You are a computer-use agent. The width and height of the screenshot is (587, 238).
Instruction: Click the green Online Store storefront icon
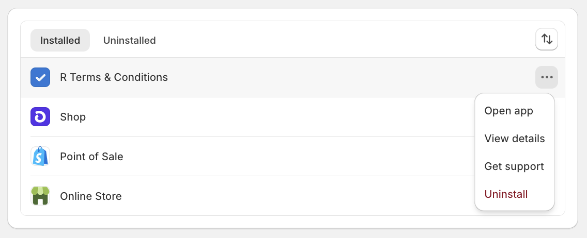[40, 196]
